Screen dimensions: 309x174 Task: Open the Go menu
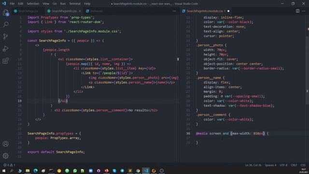point(55,3)
